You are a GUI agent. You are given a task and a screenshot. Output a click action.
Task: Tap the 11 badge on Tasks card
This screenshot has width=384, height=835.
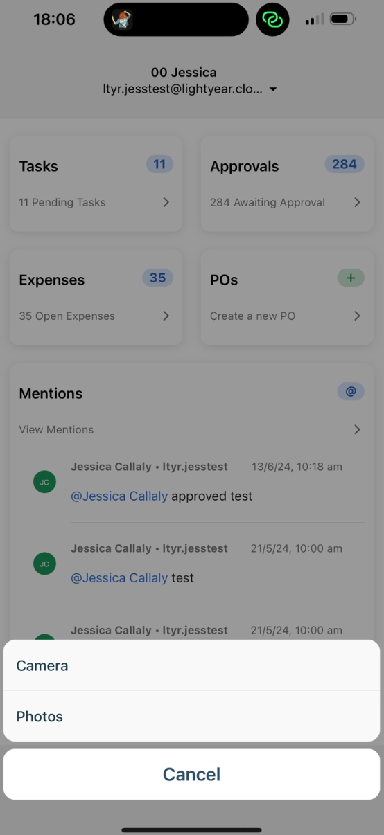coord(159,164)
